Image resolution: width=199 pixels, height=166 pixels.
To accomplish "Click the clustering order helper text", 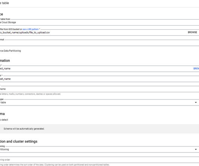I will click(55, 165).
